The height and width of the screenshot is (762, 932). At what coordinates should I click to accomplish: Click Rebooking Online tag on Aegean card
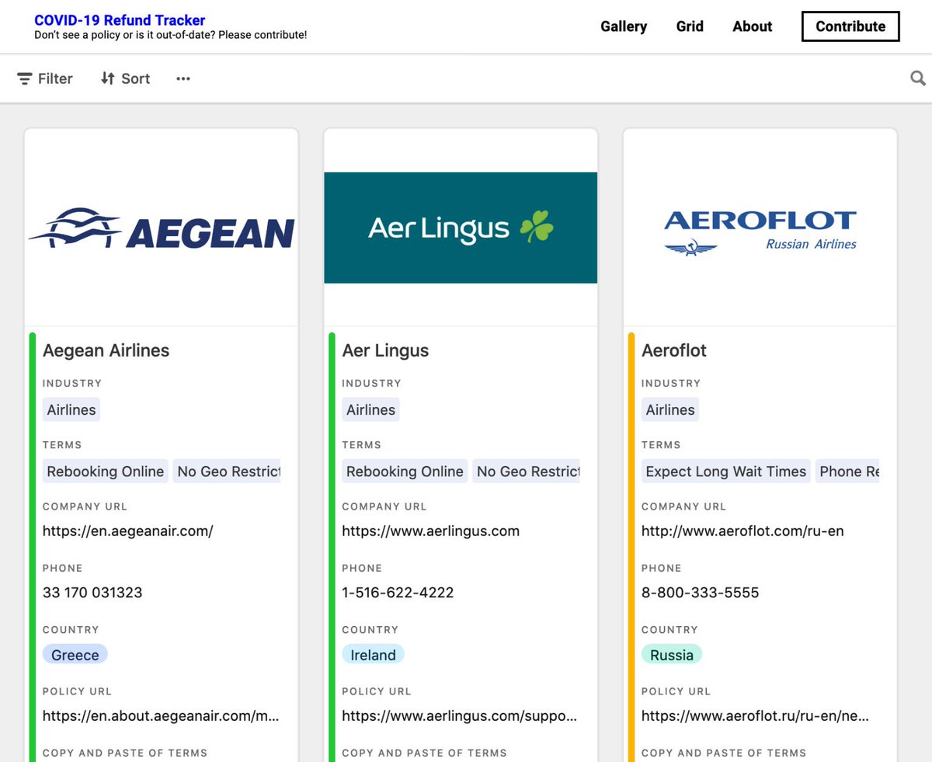pos(106,471)
